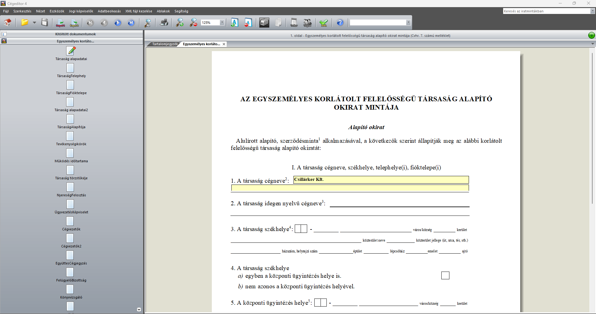This screenshot has width=596, height=314.
Task: Click the Keresés az iratmintákban search box
Action: (546, 11)
